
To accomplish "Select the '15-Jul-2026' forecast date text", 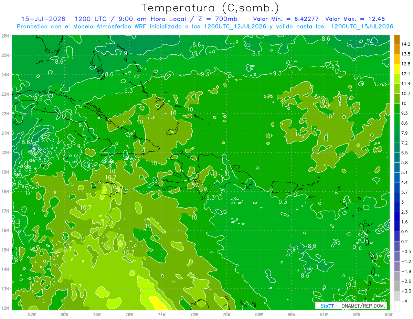I will pyautogui.click(x=43, y=19).
